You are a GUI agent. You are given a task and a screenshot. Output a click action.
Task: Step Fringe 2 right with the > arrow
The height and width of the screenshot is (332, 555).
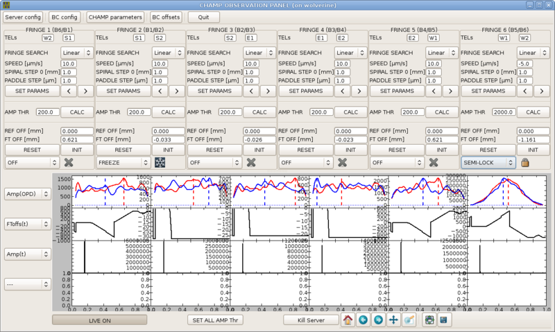pos(177,91)
